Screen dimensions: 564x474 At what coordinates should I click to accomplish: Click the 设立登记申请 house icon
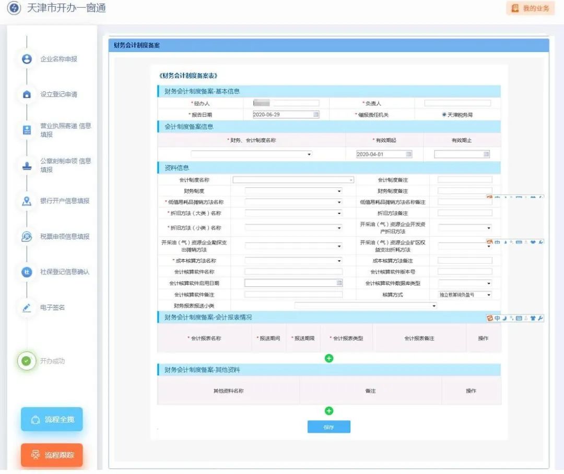click(x=27, y=94)
